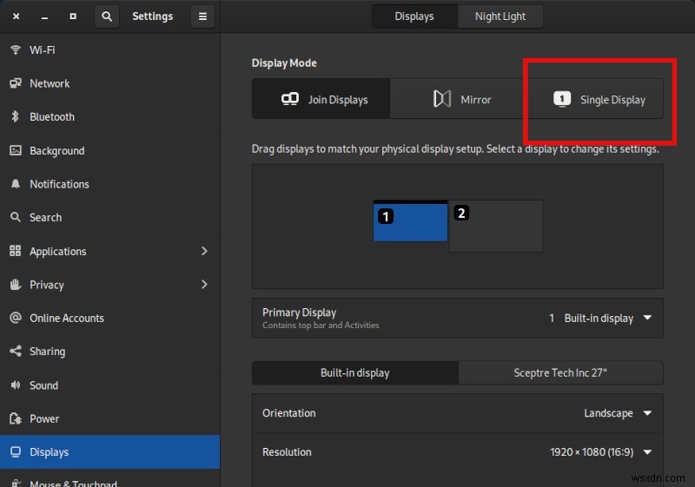Click the Online Accounts at-sign icon

[x=15, y=318]
